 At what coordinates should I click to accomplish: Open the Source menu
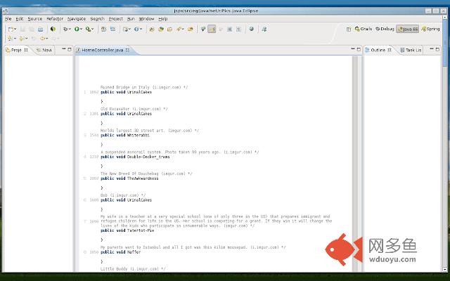pos(35,19)
